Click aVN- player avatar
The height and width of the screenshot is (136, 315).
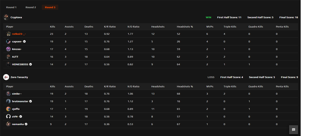tap(8, 116)
